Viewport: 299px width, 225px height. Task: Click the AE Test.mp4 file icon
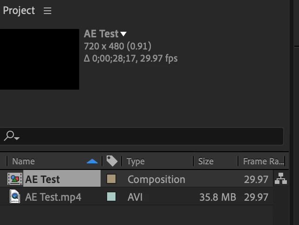[15, 197]
